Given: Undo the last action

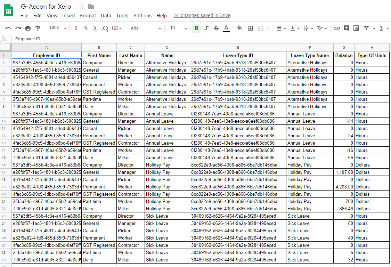Looking at the screenshot, I should click(8, 28).
